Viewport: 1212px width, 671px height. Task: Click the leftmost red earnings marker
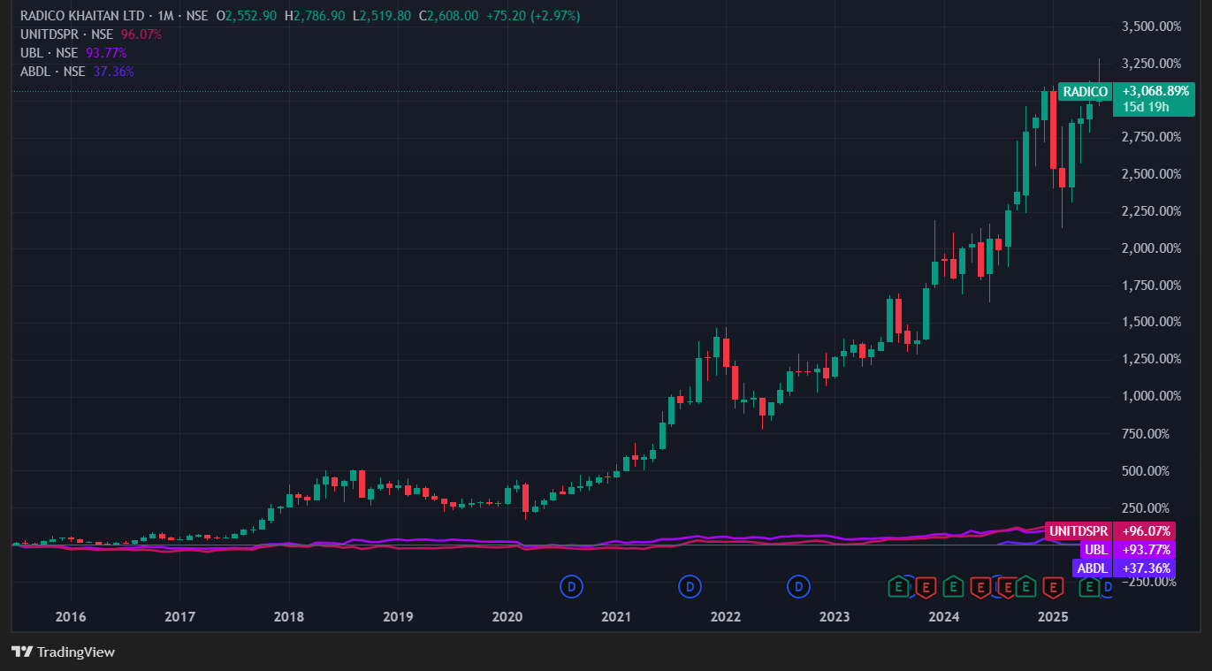[x=926, y=585]
